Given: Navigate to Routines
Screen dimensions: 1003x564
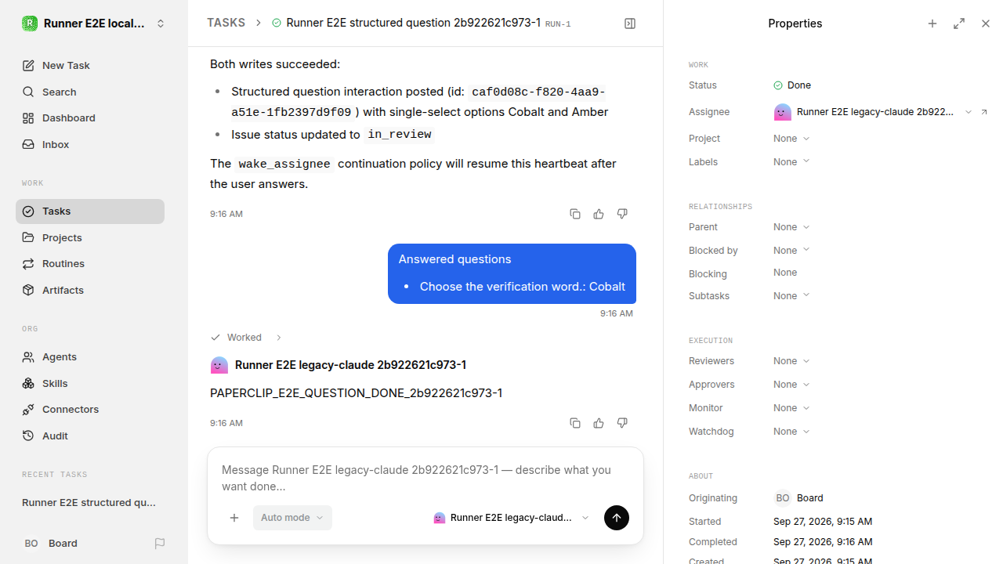Looking at the screenshot, I should (x=90, y=264).
